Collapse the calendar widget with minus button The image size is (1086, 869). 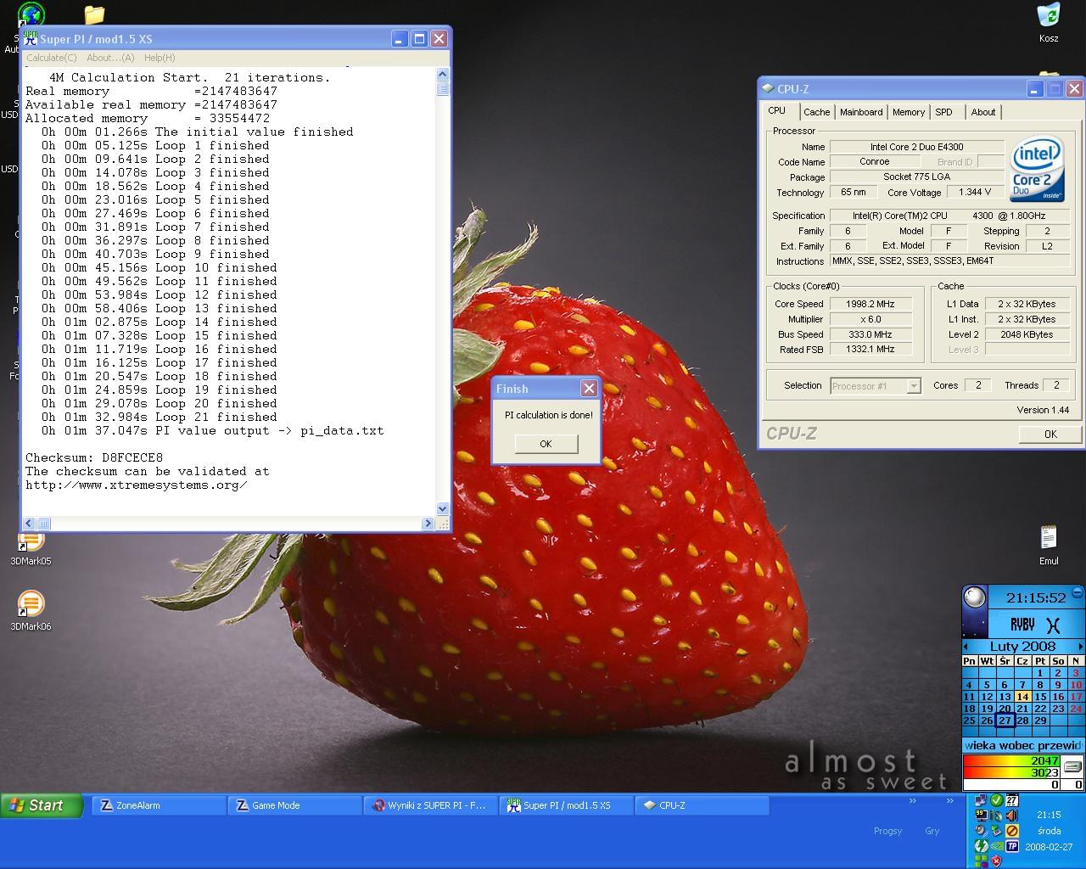[1078, 592]
